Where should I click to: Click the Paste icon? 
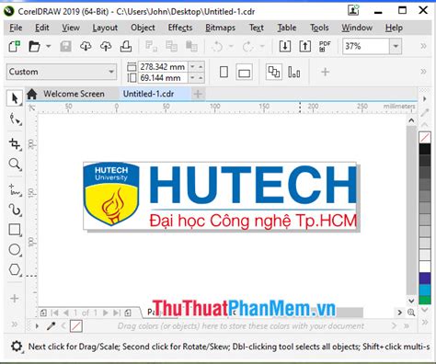(191, 47)
